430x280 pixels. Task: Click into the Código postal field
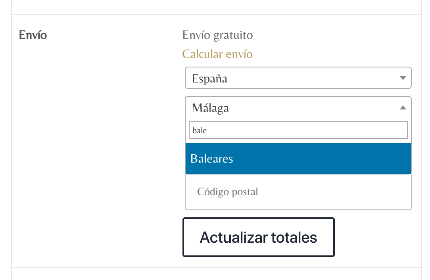pyautogui.click(x=298, y=192)
